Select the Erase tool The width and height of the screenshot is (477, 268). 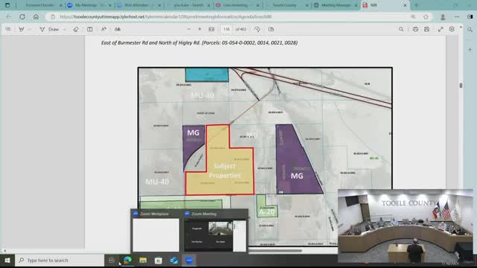(76, 29)
